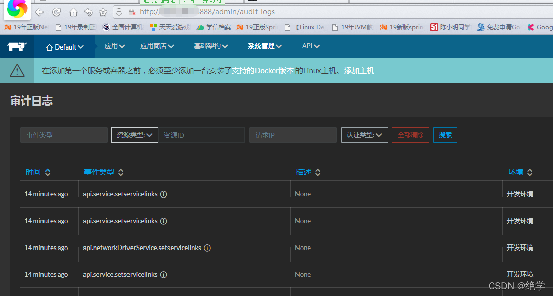
Task: Click the browser back arrow
Action: [39, 12]
